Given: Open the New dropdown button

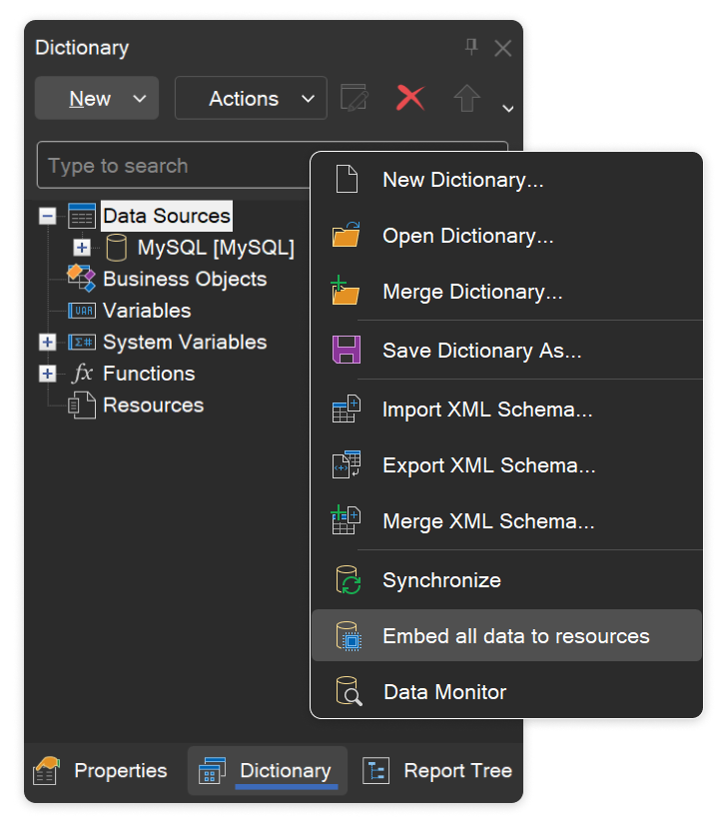Looking at the screenshot, I should click(97, 98).
